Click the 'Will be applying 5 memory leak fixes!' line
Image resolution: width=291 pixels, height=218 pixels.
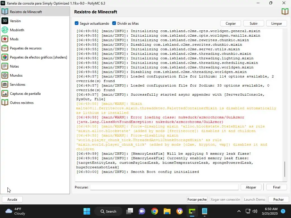click(163, 154)
